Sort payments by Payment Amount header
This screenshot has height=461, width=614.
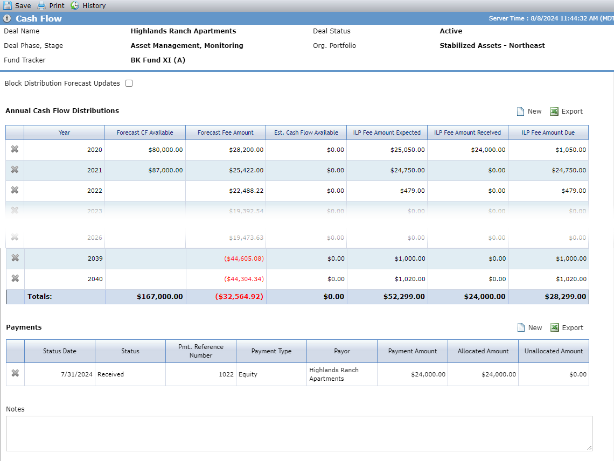tap(413, 351)
